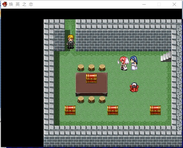Image resolution: width=183 pixels, height=148 pixels.
Task: Minimize the game window
Action: (x=144, y=4)
